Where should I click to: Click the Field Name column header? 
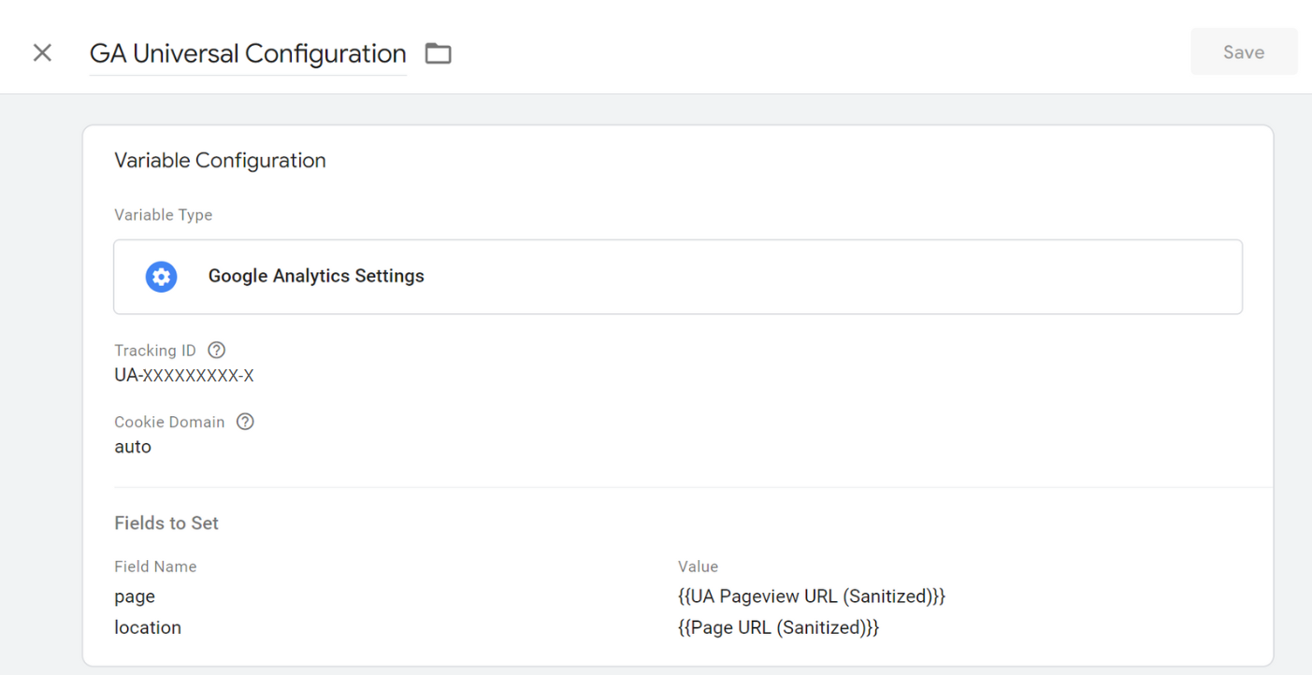pos(155,567)
